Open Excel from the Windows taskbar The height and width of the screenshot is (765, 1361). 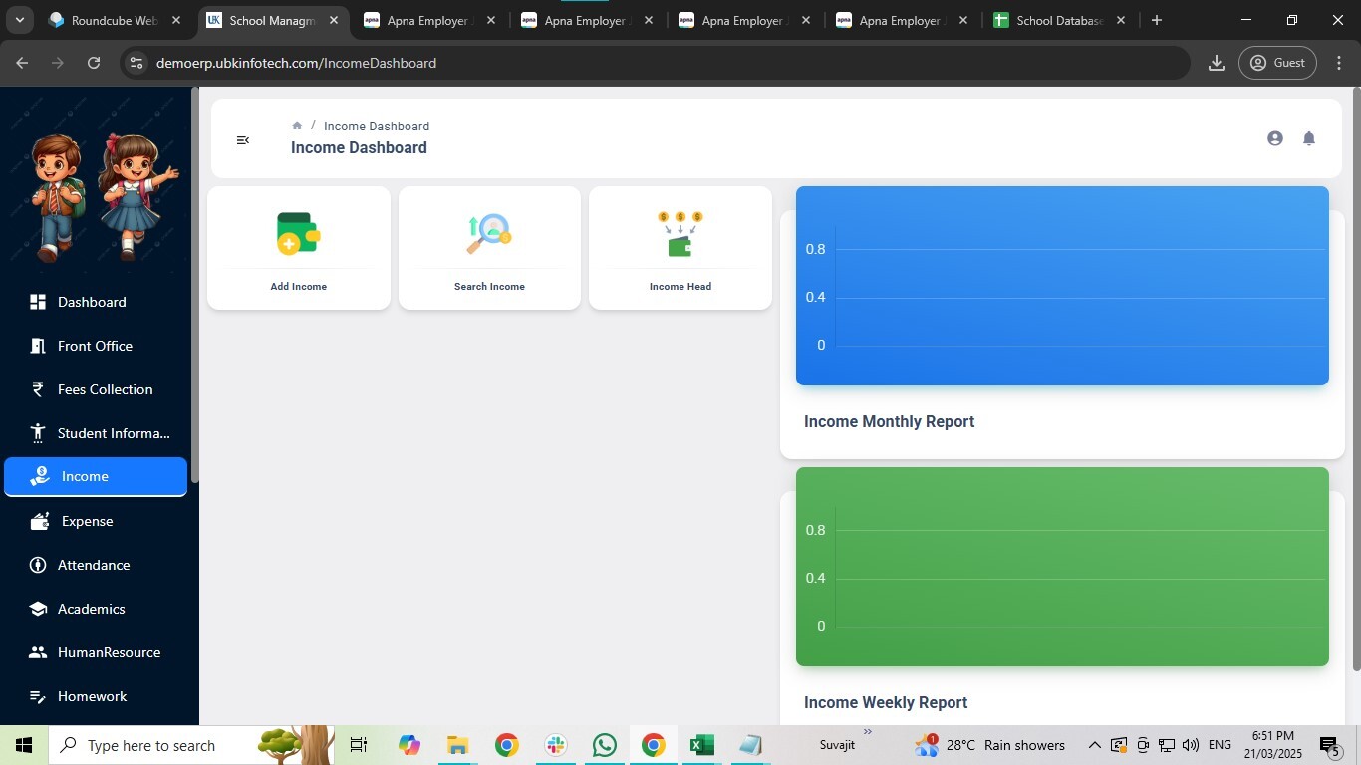pos(702,745)
